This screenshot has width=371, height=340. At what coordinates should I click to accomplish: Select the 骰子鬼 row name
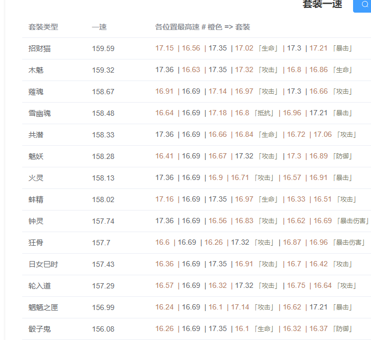(x=40, y=329)
